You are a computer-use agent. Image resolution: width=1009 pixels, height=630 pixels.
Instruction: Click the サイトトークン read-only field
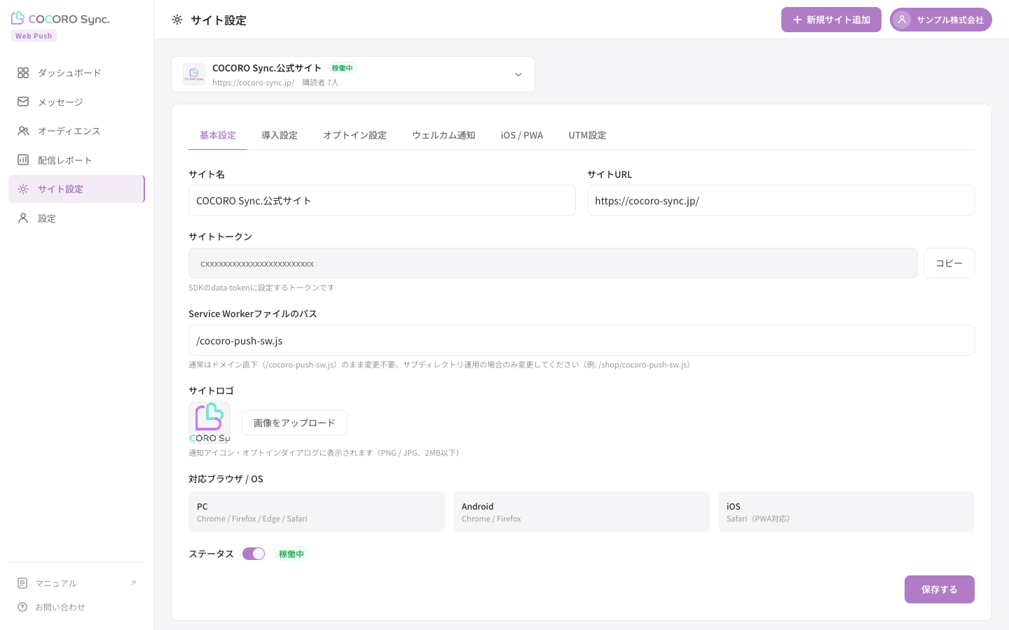point(553,263)
